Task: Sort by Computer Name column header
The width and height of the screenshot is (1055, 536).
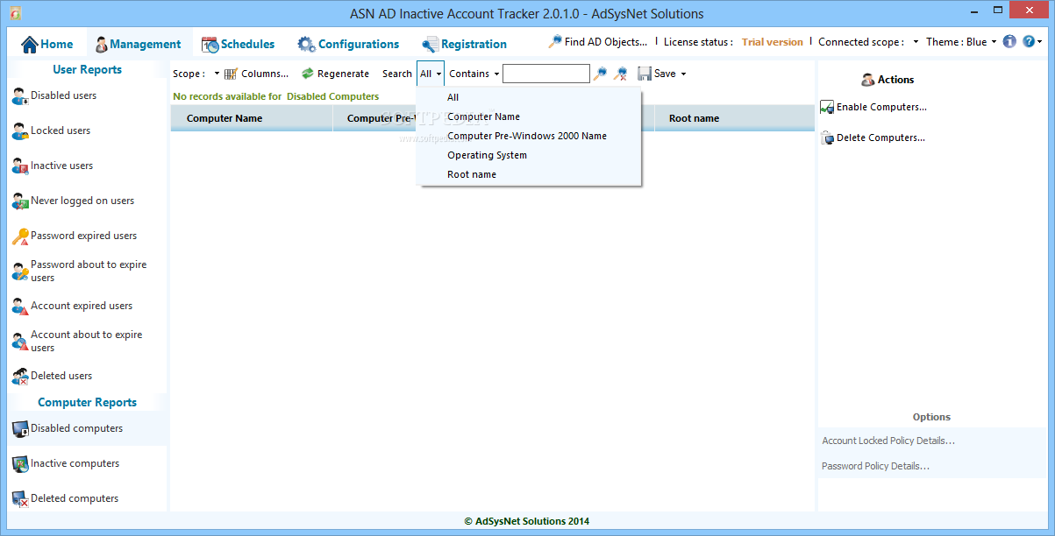Action: [252, 118]
